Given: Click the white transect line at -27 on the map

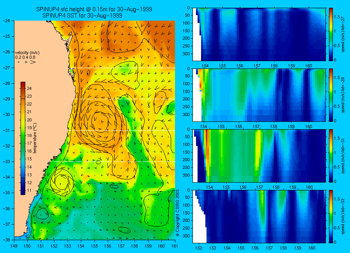Looking at the screenshot, I should coord(125,68).
